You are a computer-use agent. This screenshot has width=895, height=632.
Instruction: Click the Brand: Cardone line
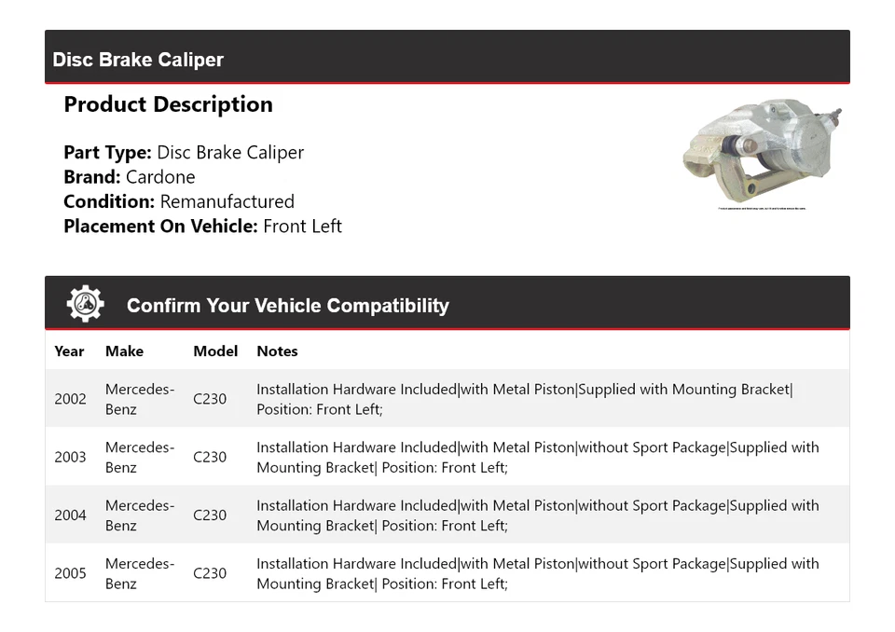click(130, 177)
